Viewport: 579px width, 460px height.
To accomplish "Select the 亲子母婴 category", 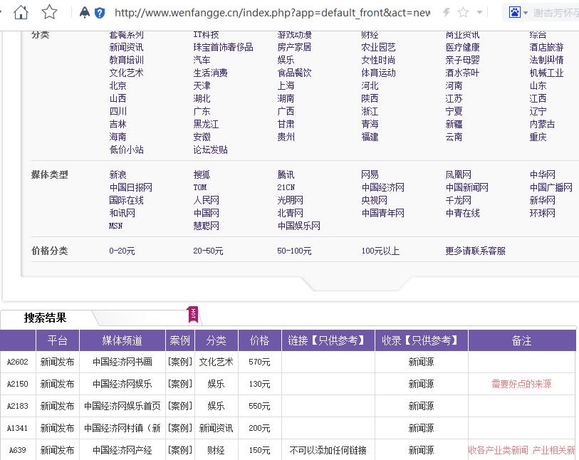I will (462, 60).
